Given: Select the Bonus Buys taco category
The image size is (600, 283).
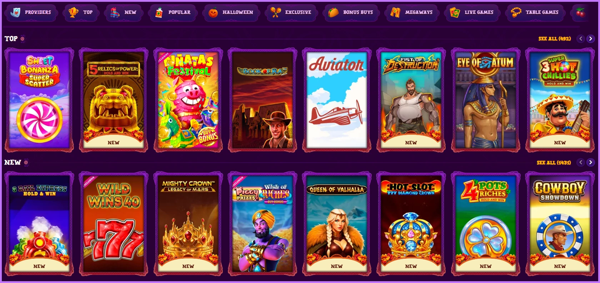Looking at the screenshot, I should pyautogui.click(x=351, y=13).
